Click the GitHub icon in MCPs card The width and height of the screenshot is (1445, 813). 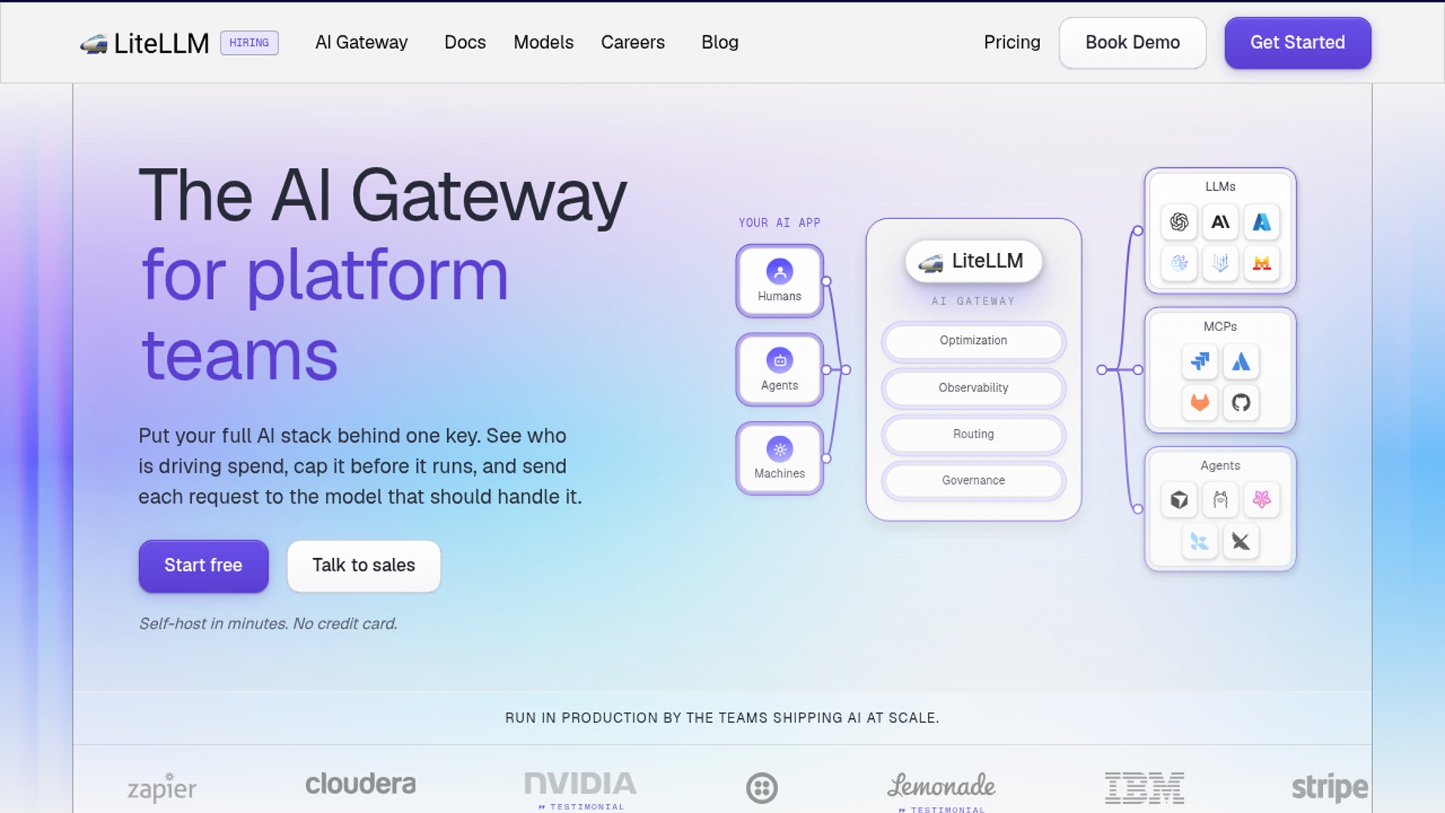1241,403
